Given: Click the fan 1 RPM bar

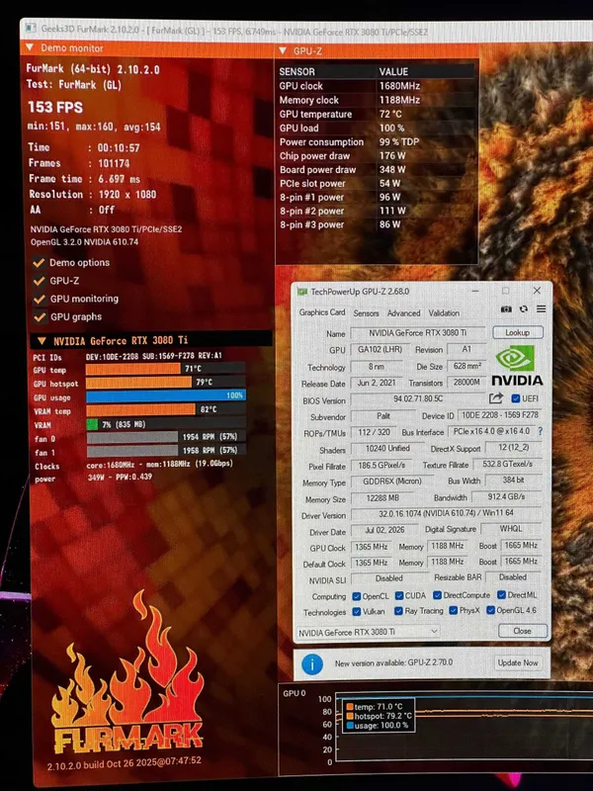Looking at the screenshot, I should (x=166, y=450).
